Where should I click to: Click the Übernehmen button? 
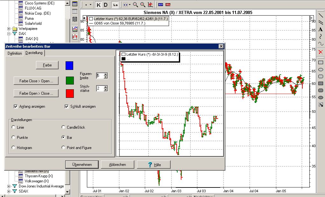pyautogui.click(x=82, y=165)
